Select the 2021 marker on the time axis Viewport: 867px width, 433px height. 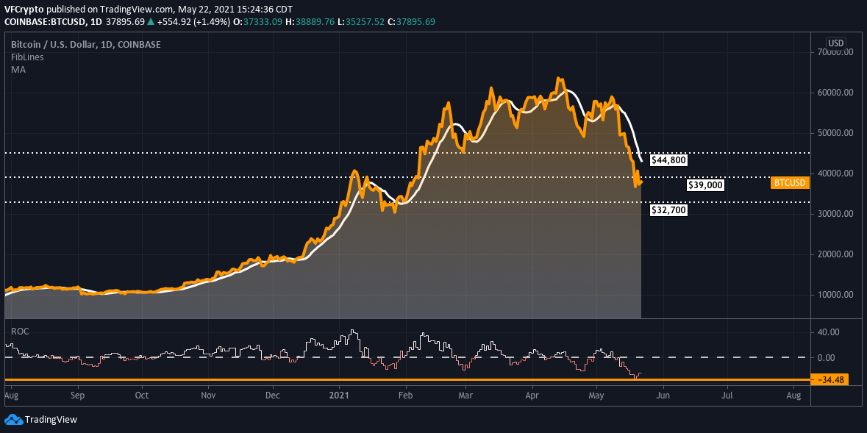pyautogui.click(x=339, y=396)
